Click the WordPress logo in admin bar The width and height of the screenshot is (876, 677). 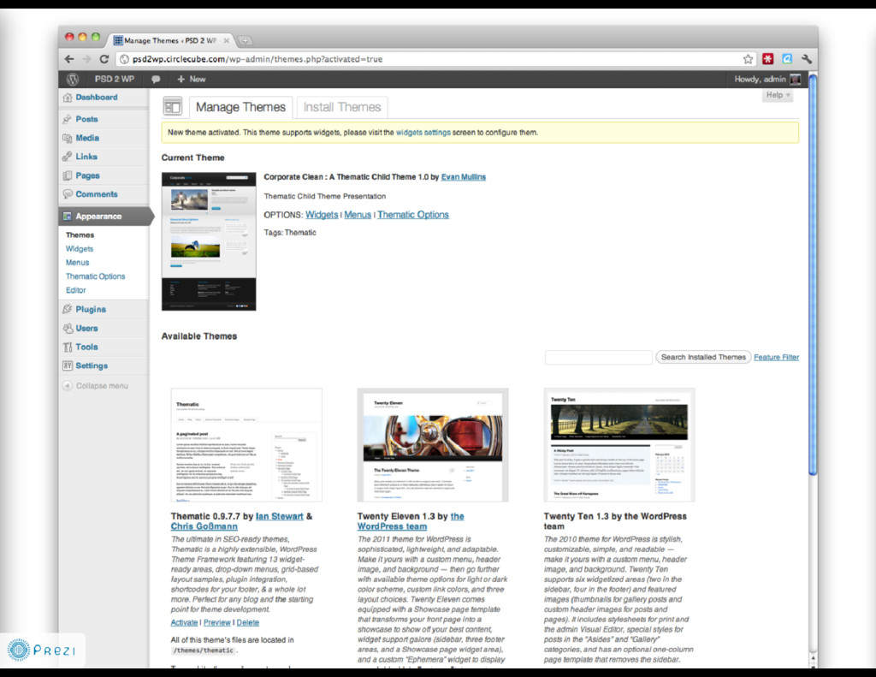point(73,80)
